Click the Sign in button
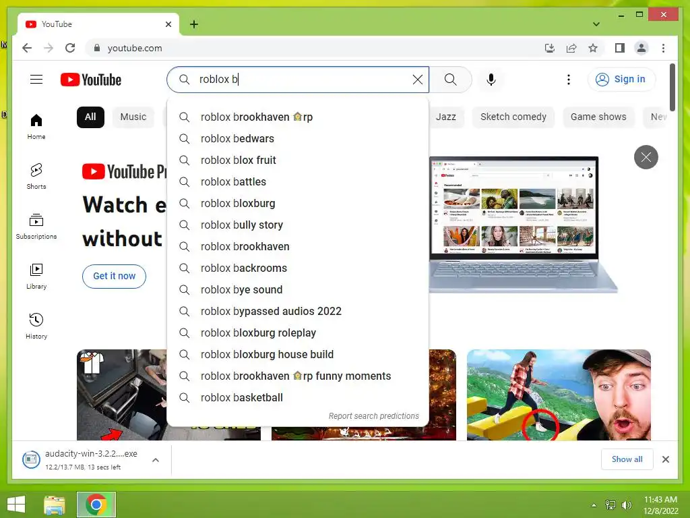The width and height of the screenshot is (690, 518). click(x=621, y=80)
